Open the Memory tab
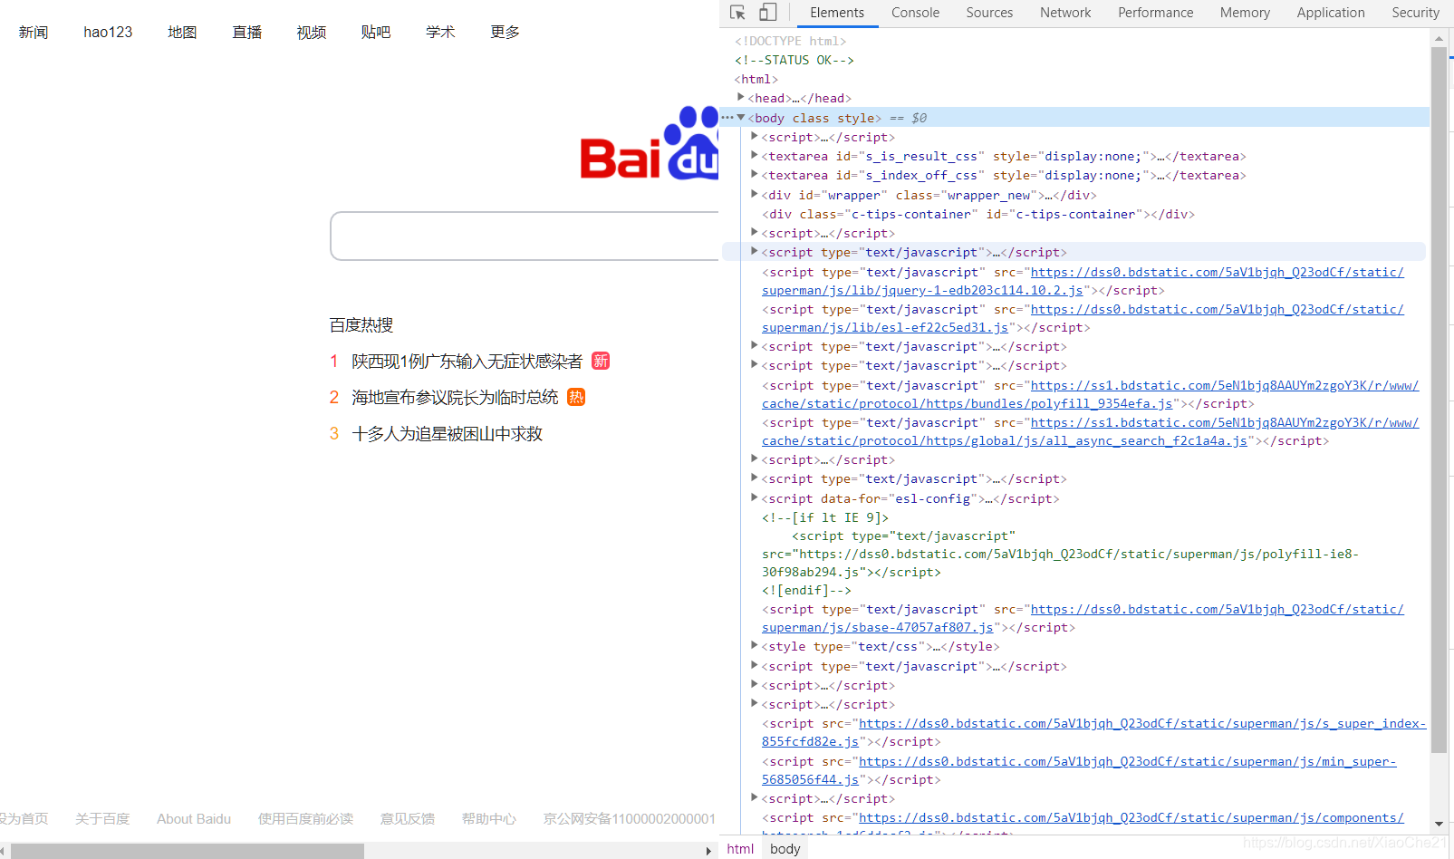This screenshot has width=1454, height=859. tap(1245, 13)
